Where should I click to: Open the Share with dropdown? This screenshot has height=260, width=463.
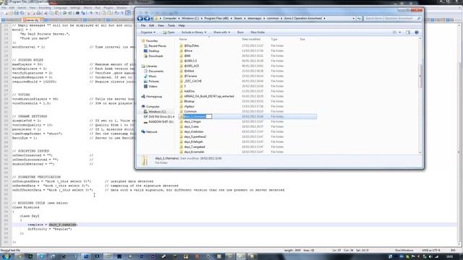point(221,32)
